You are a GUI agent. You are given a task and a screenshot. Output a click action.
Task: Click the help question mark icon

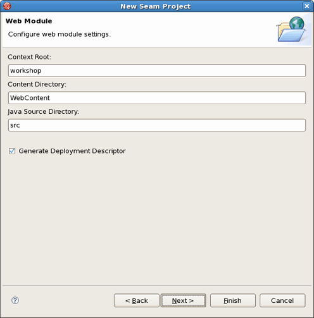[x=15, y=300]
